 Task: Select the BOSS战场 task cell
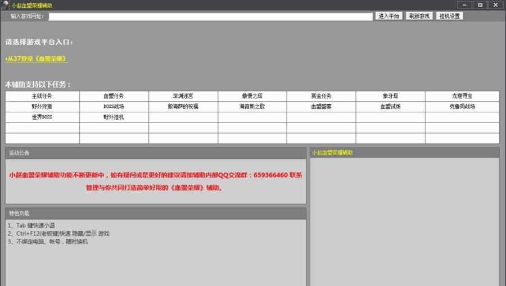click(114, 107)
